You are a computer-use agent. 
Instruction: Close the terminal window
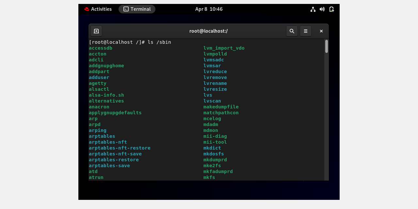pos(321,31)
